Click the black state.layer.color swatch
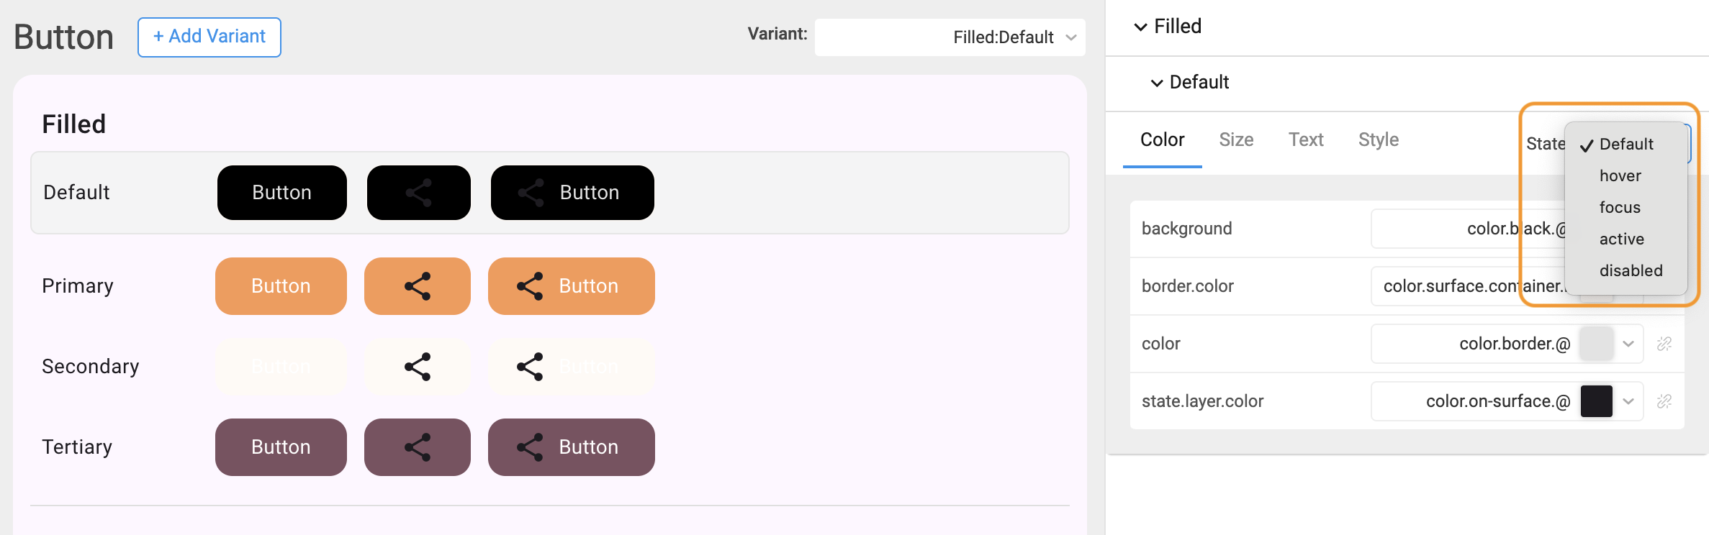 point(1596,401)
